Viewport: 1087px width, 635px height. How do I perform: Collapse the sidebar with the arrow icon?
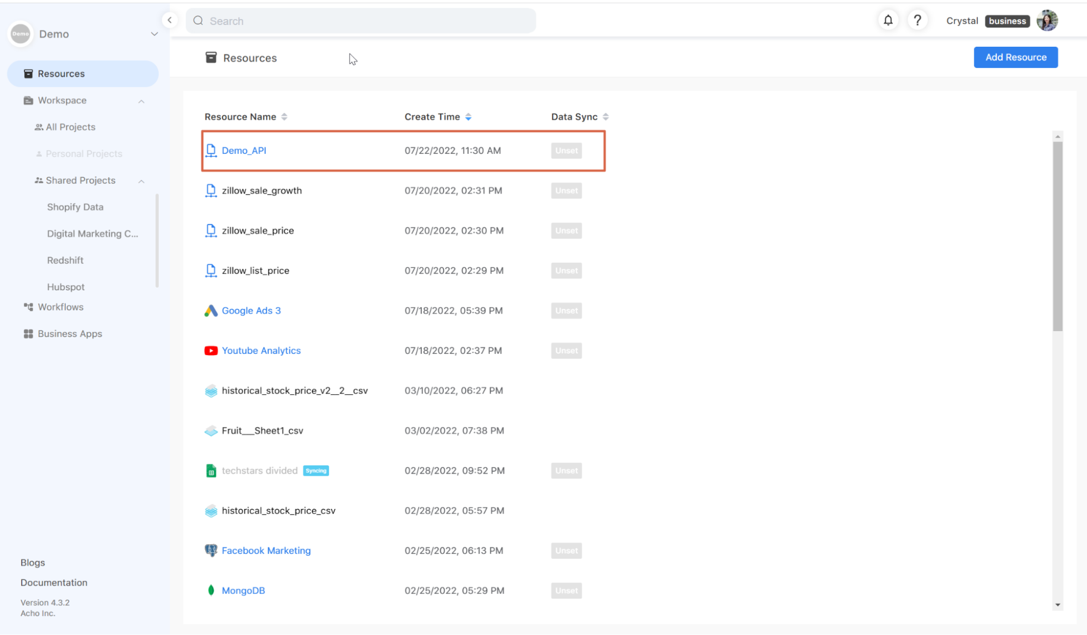(170, 20)
